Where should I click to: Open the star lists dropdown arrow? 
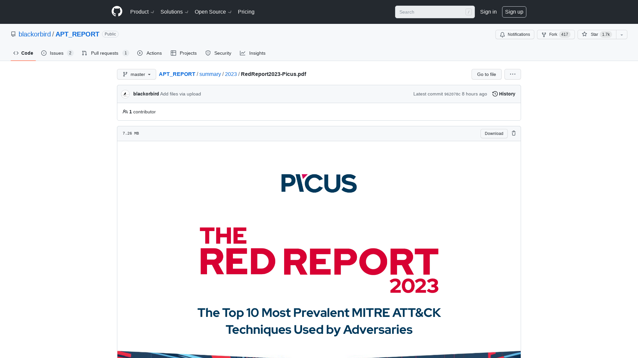(x=622, y=34)
